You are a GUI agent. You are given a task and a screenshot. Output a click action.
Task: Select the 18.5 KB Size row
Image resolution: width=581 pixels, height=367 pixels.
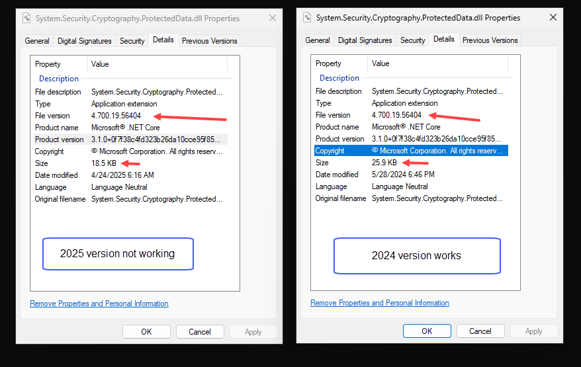(103, 163)
